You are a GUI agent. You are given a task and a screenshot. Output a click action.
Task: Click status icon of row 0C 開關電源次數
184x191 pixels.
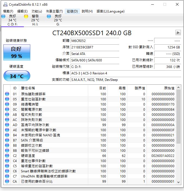point(7,109)
